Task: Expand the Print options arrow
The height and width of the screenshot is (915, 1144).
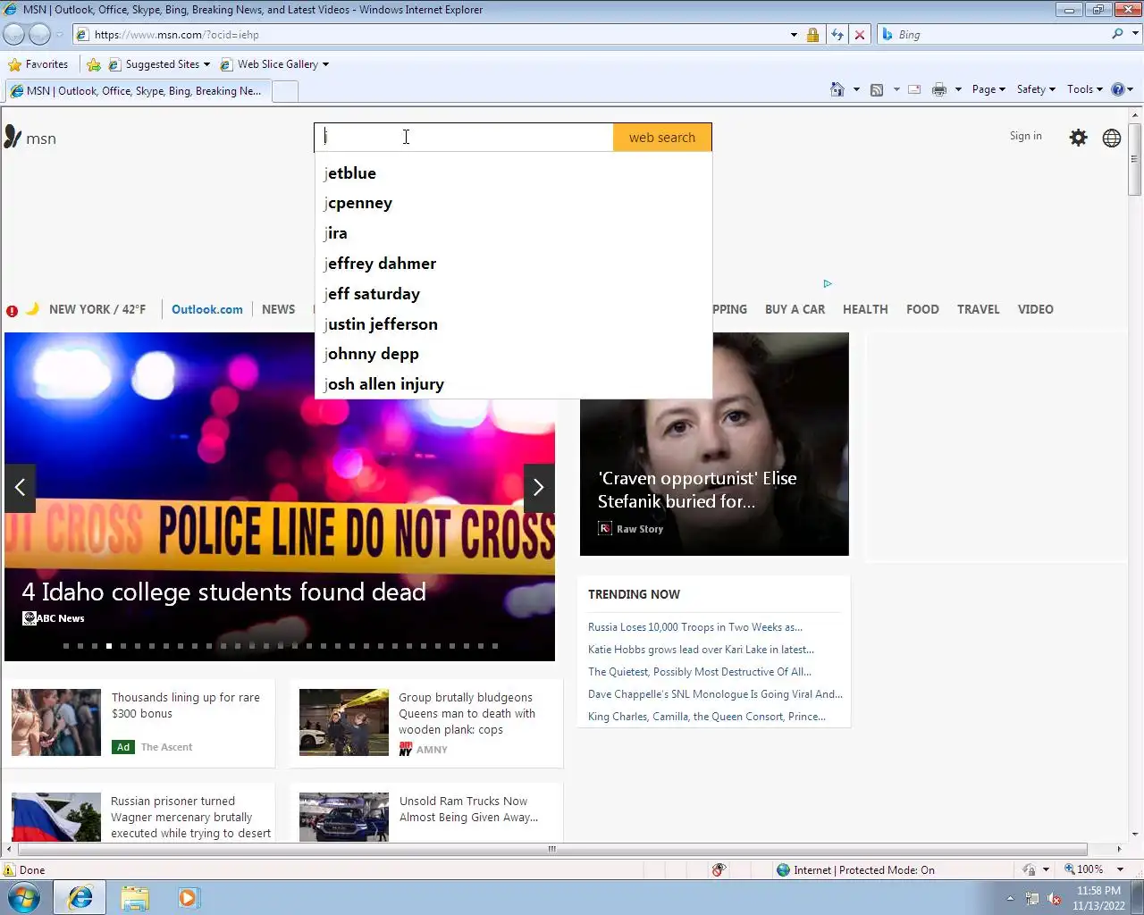Action: click(x=958, y=89)
